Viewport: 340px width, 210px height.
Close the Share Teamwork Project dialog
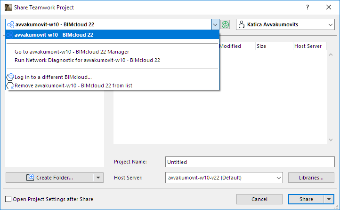[329, 7]
